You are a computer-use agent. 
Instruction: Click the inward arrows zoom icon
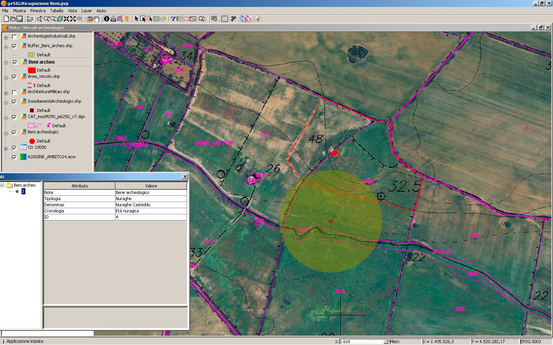(66, 19)
